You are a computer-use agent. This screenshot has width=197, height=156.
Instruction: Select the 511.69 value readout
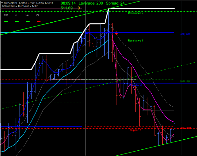coord(67,8)
